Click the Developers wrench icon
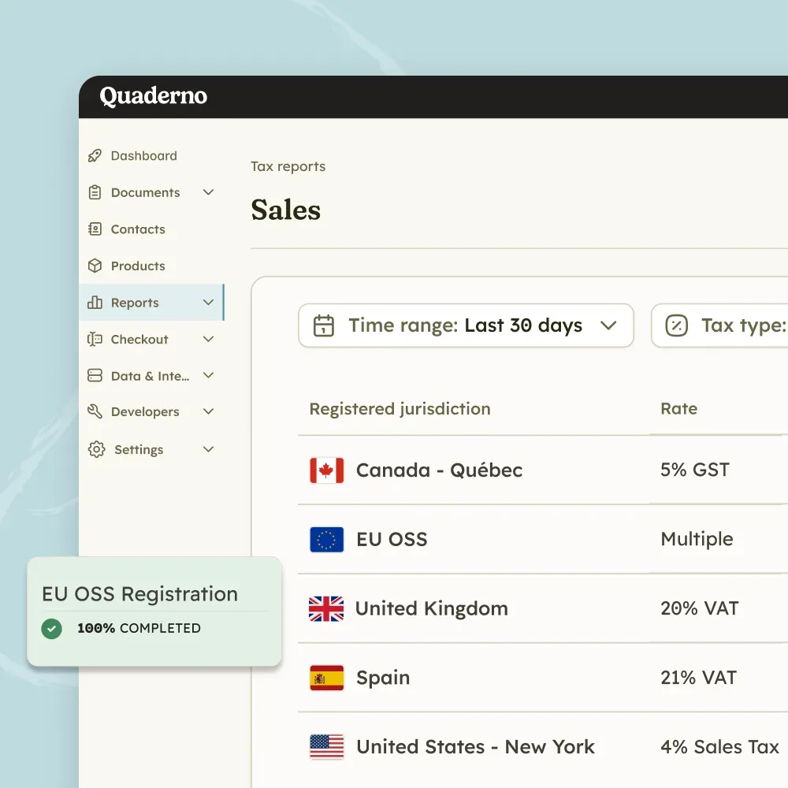 pyautogui.click(x=95, y=411)
